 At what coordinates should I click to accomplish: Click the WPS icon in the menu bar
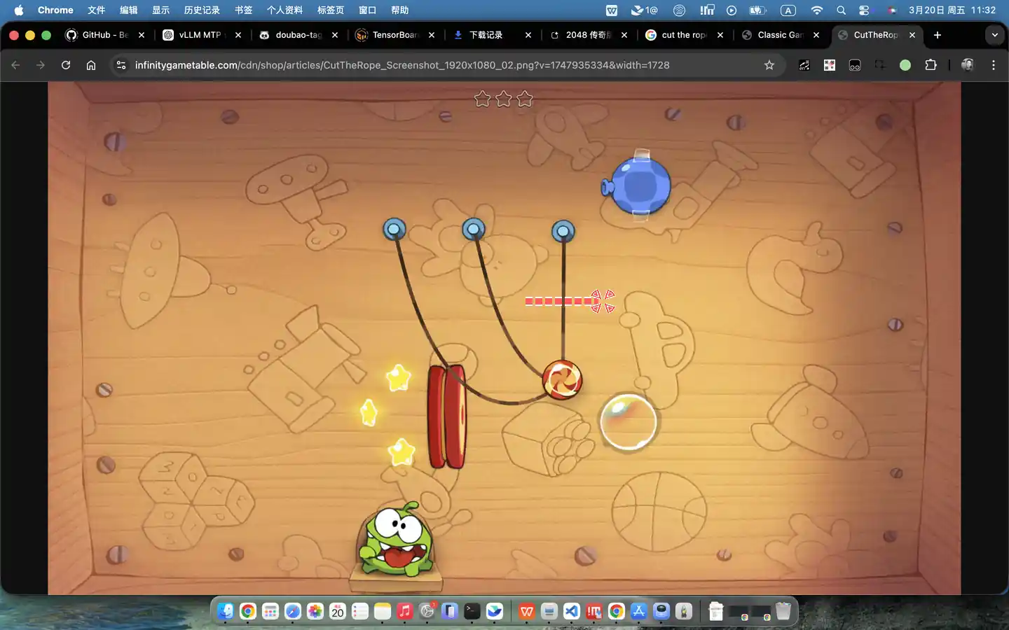tap(612, 10)
